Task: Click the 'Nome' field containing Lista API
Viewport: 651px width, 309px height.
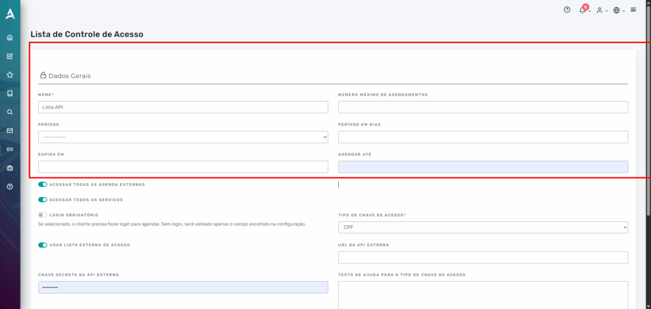Action: click(x=183, y=107)
